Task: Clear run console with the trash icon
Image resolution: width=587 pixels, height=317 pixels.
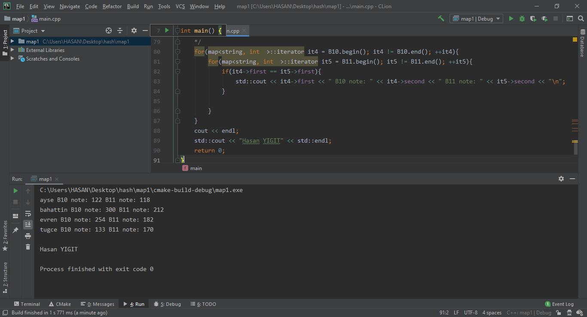Action: 28,247
